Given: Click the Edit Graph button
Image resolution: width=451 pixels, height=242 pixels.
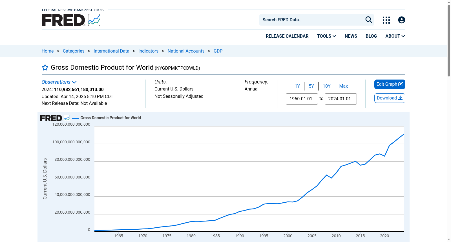Looking at the screenshot, I should [390, 84].
